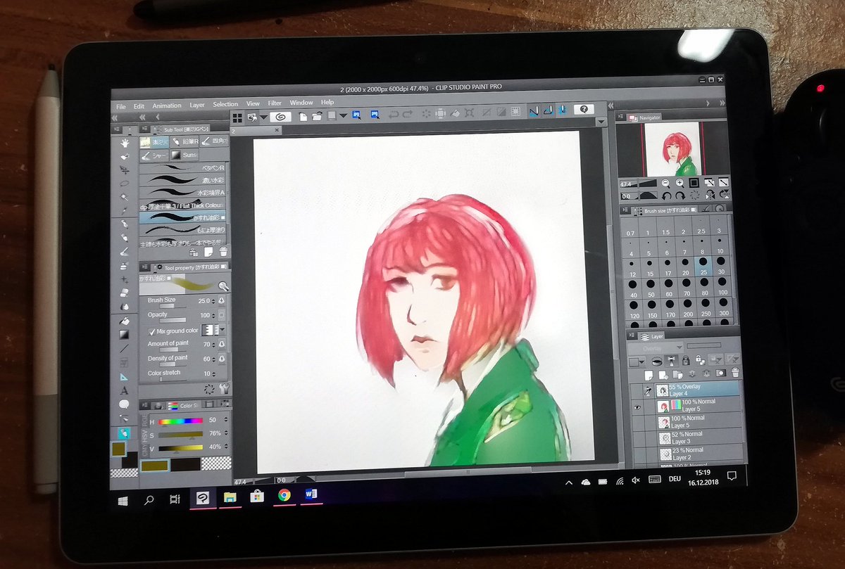
Task: Click the Open file folder icon
Action: pyautogui.click(x=317, y=116)
